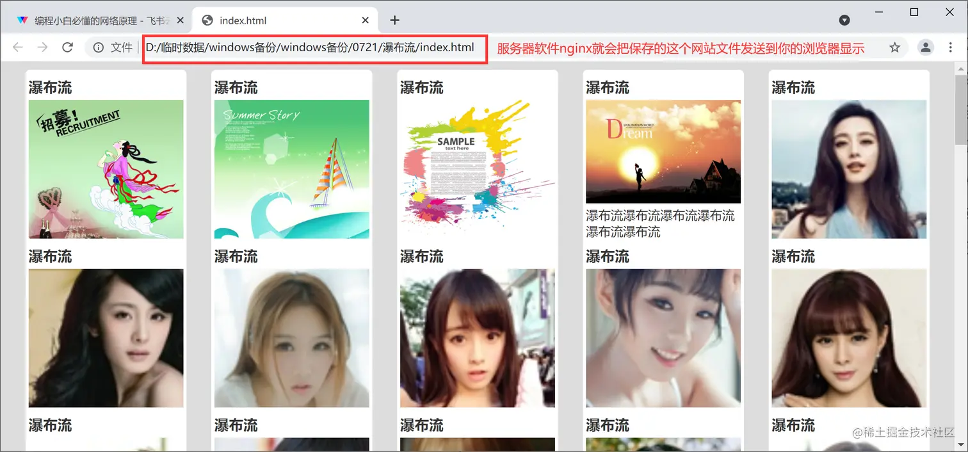The height and width of the screenshot is (452, 968).
Task: Click the 瀑布流 title above the Dream image
Action: (x=608, y=88)
